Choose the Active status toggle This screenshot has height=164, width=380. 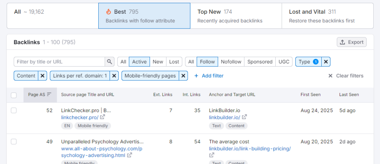tap(140, 62)
